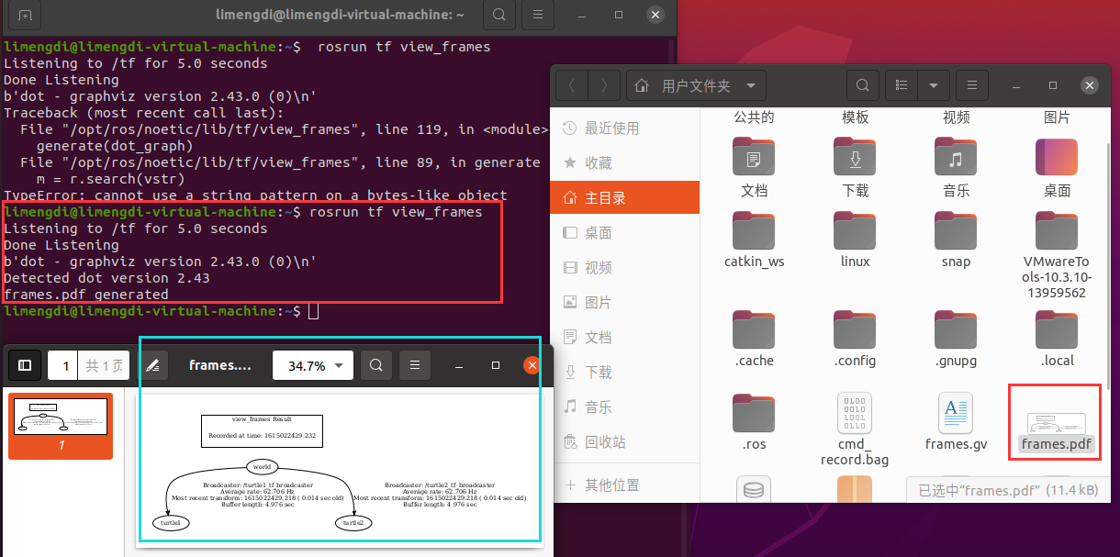Select the annotation pen tool in the PDF viewer

tap(154, 364)
